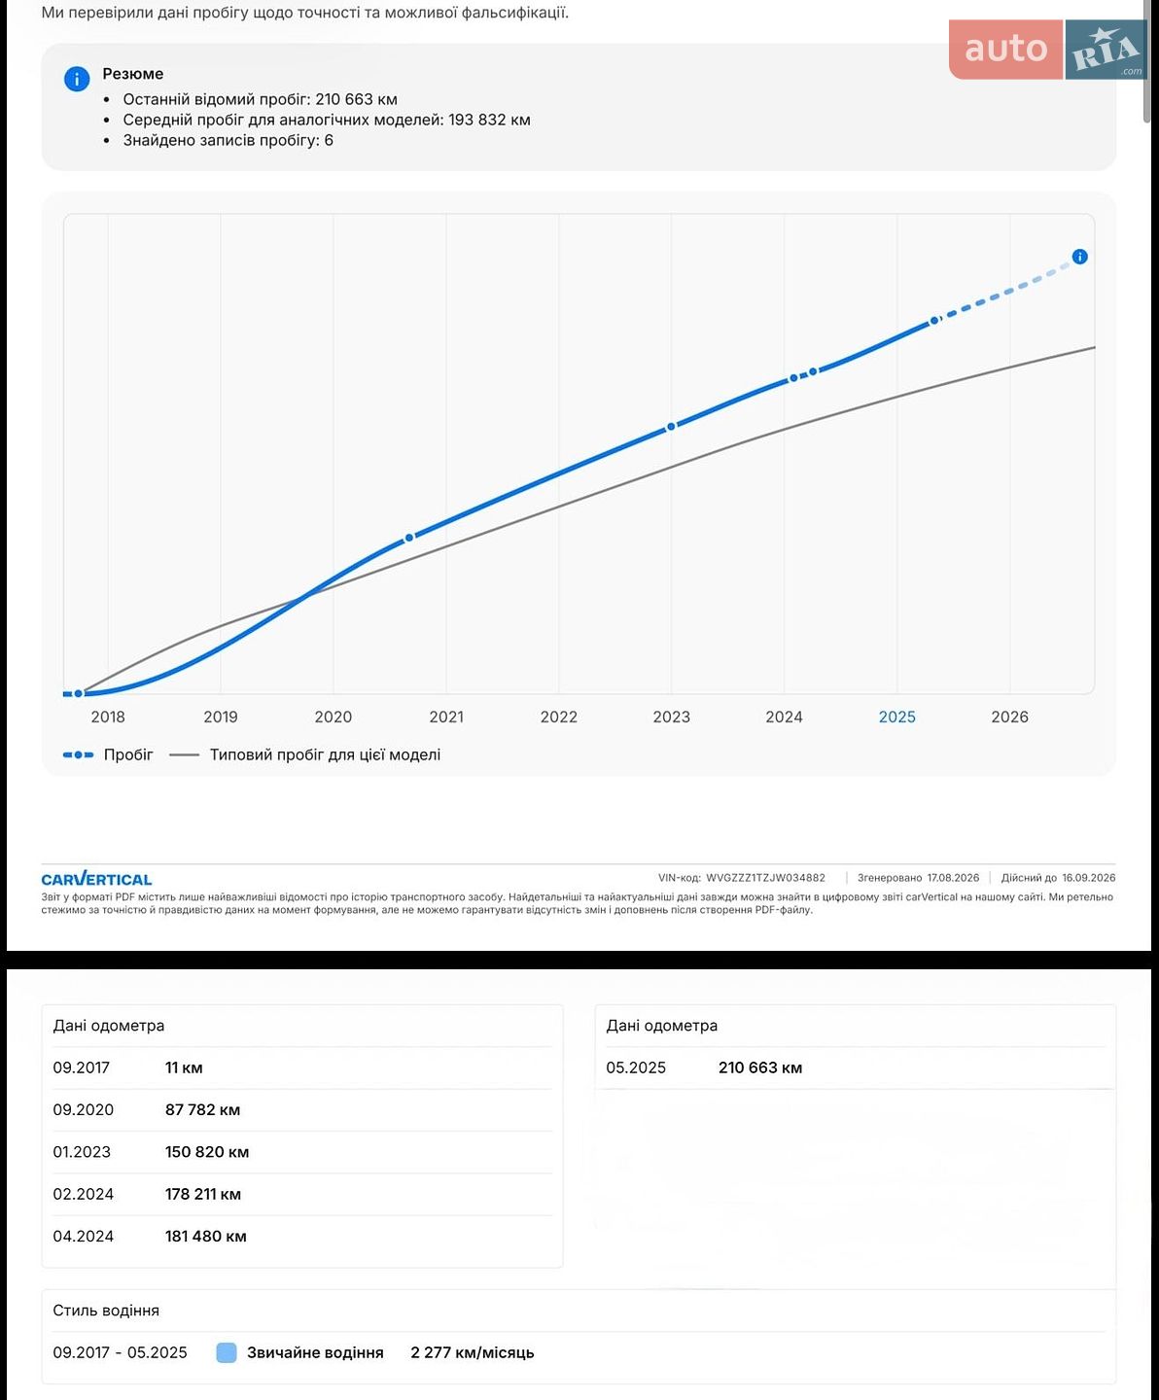
Task: Click the carVertical logo in the footer
Action: (x=96, y=879)
